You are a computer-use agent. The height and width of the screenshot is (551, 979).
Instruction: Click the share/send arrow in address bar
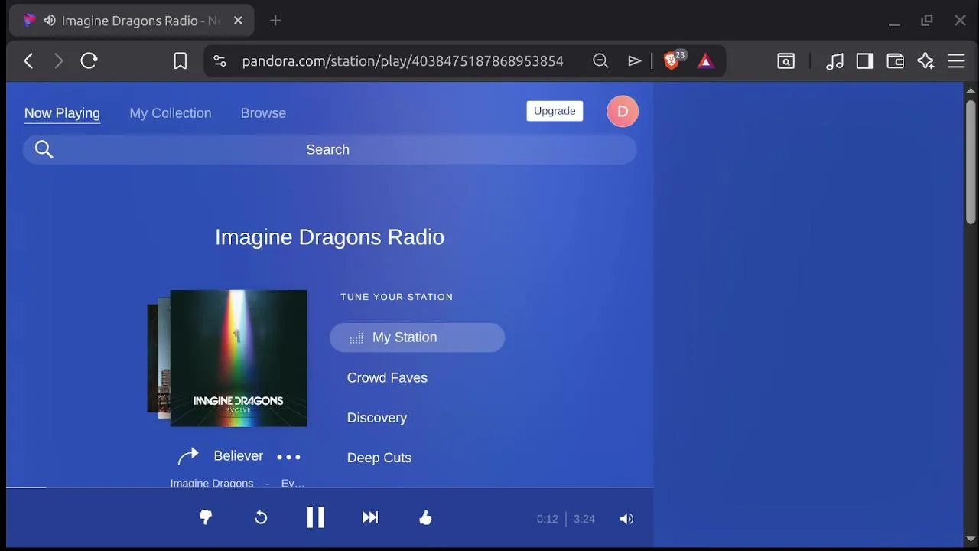[635, 61]
